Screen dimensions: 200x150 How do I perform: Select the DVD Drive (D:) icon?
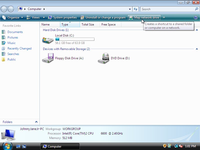(104, 58)
